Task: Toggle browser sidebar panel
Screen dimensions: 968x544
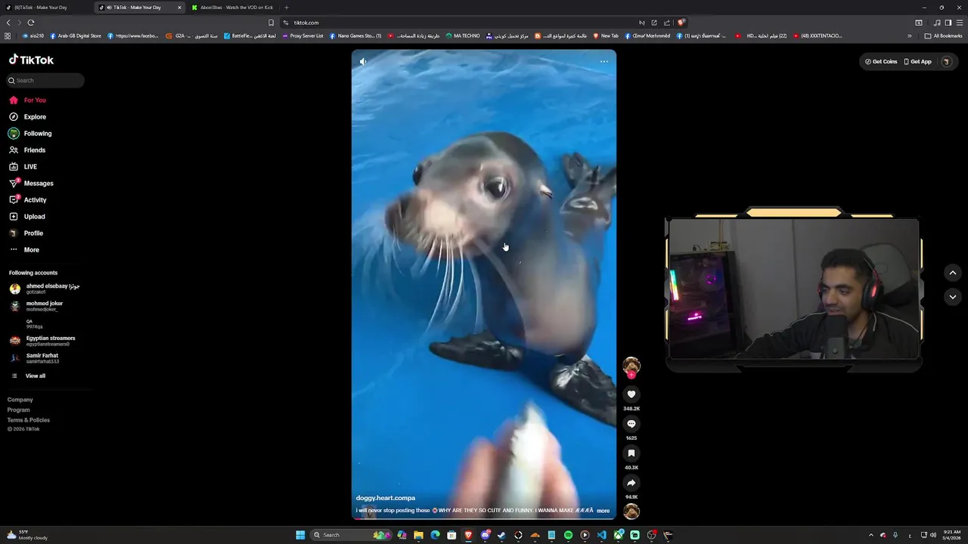Action: pos(948,23)
